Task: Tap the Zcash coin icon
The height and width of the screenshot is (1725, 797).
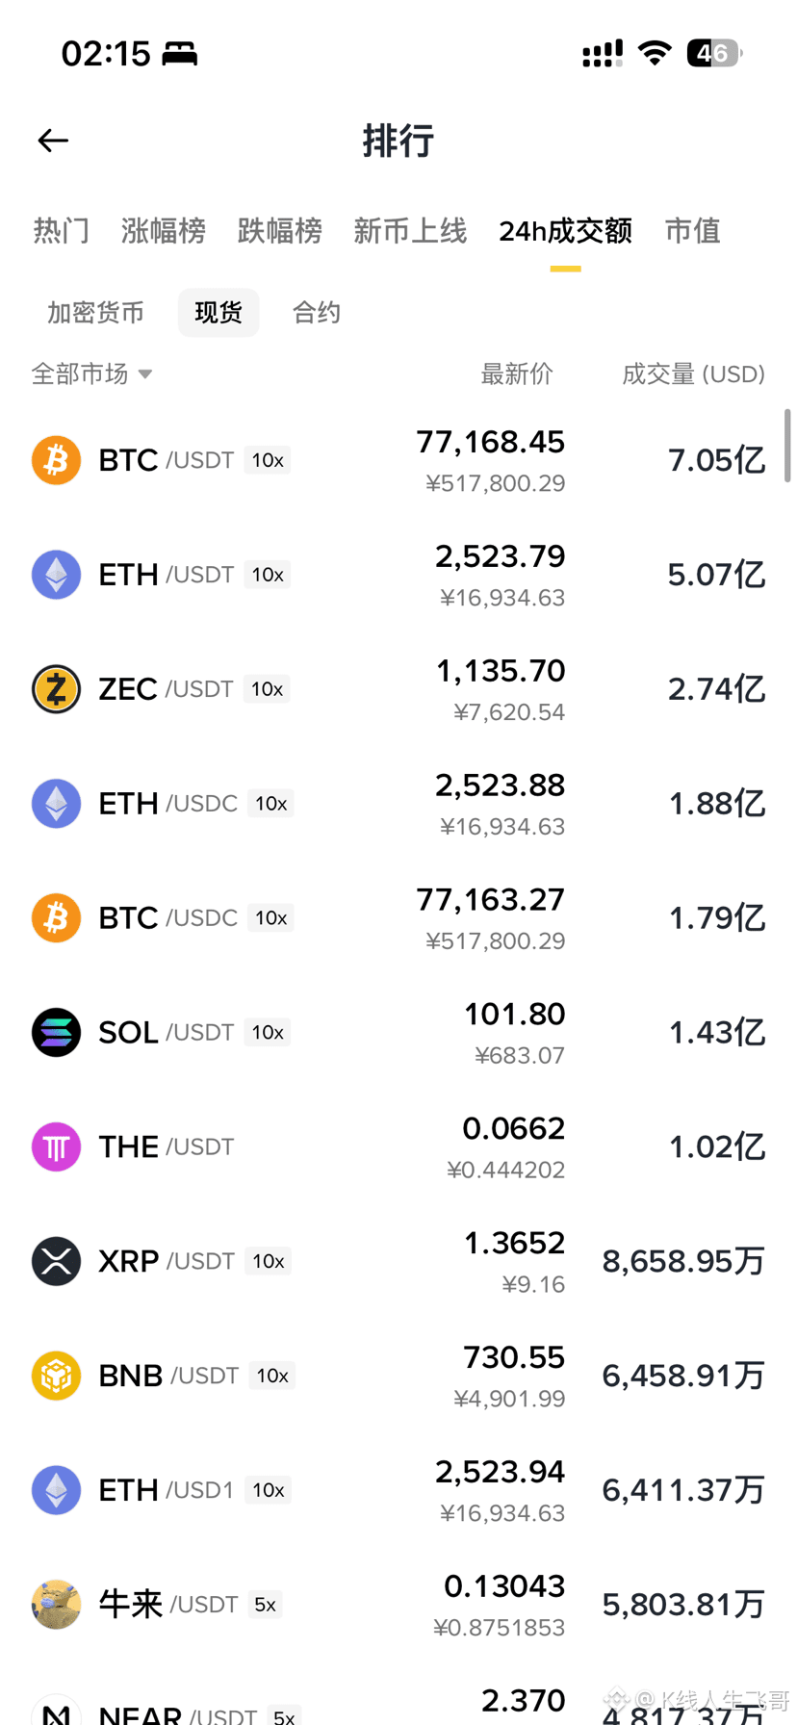Action: pos(56,689)
